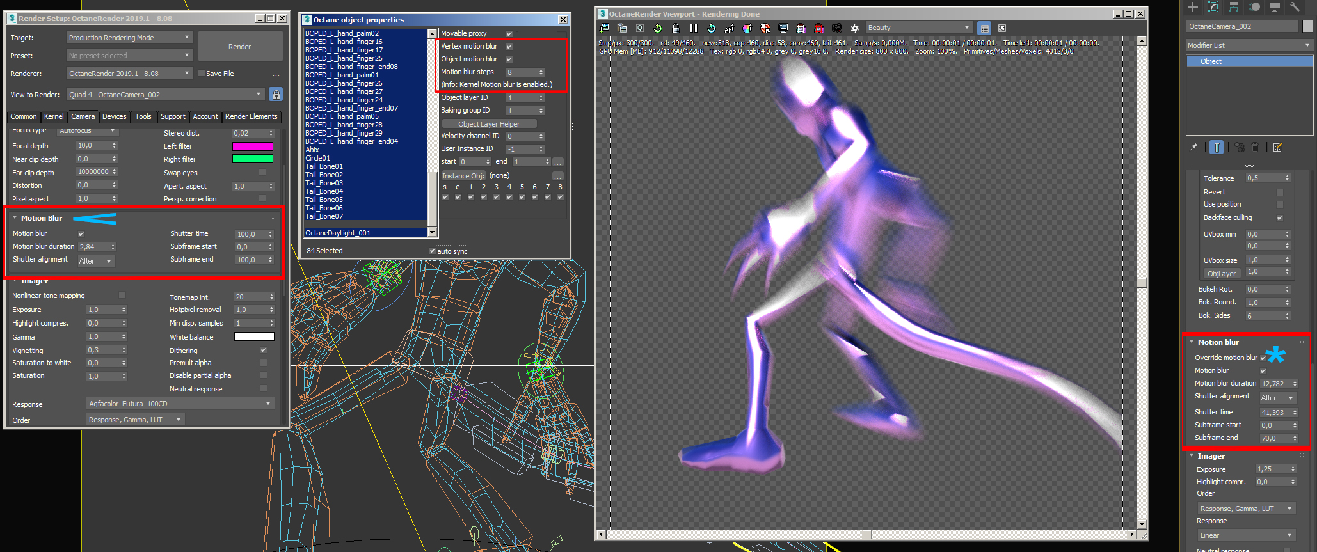
Task: Click the colour wheel picker icon
Action: (x=747, y=28)
